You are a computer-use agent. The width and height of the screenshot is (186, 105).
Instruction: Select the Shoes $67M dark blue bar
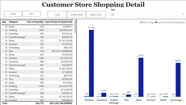click(x=141, y=77)
